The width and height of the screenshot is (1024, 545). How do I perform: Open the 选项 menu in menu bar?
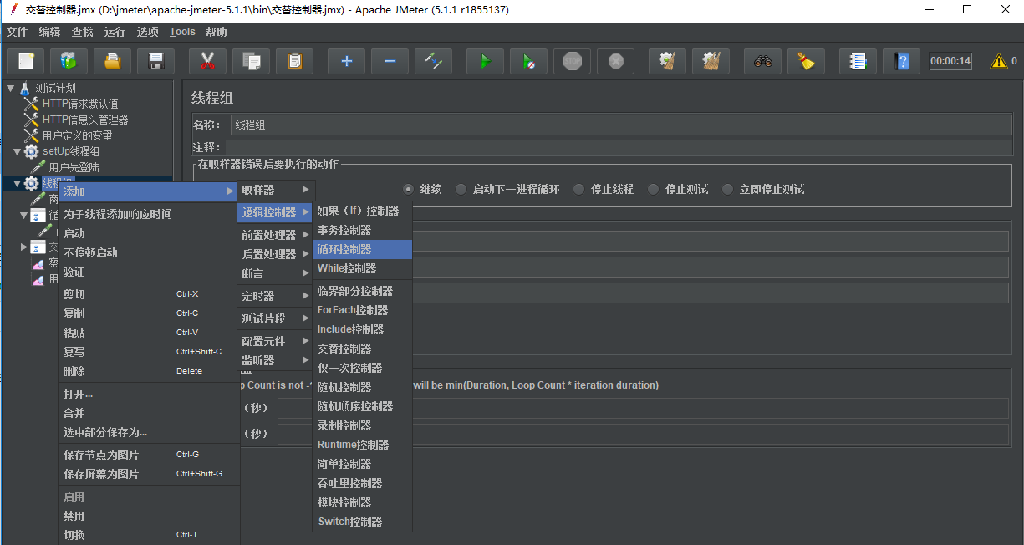click(x=147, y=32)
